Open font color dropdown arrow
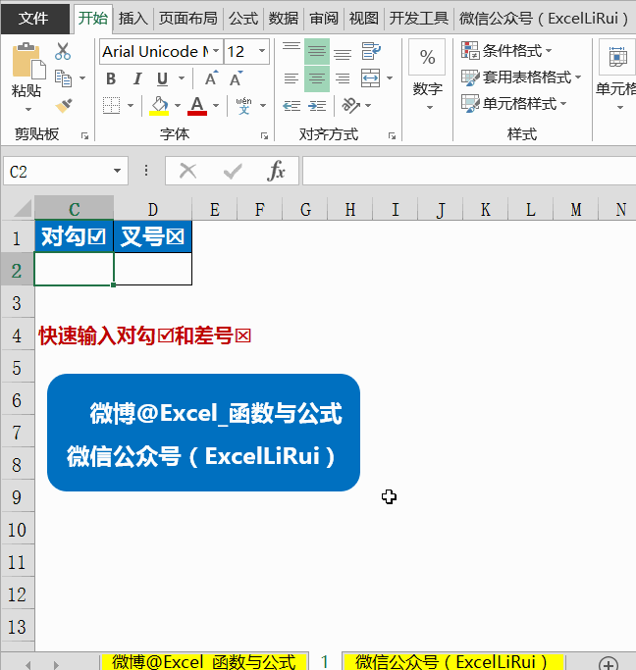 (216, 105)
